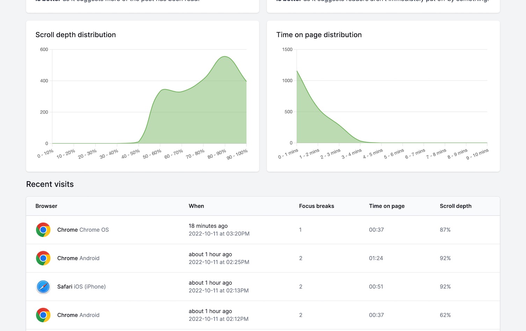Viewport: 526px width, 331px height.
Task: Select the Time on page column header
Action: pyautogui.click(x=387, y=206)
